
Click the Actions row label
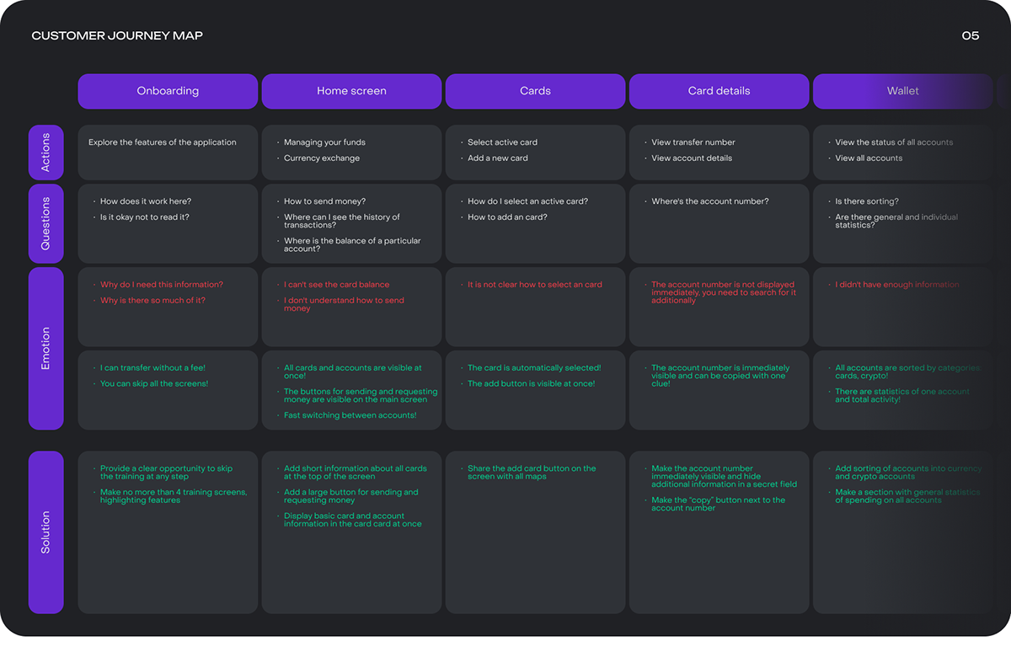[46, 152]
